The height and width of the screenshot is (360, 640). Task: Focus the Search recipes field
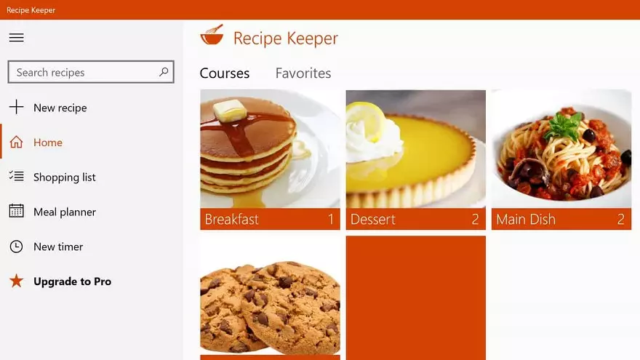[91, 72]
